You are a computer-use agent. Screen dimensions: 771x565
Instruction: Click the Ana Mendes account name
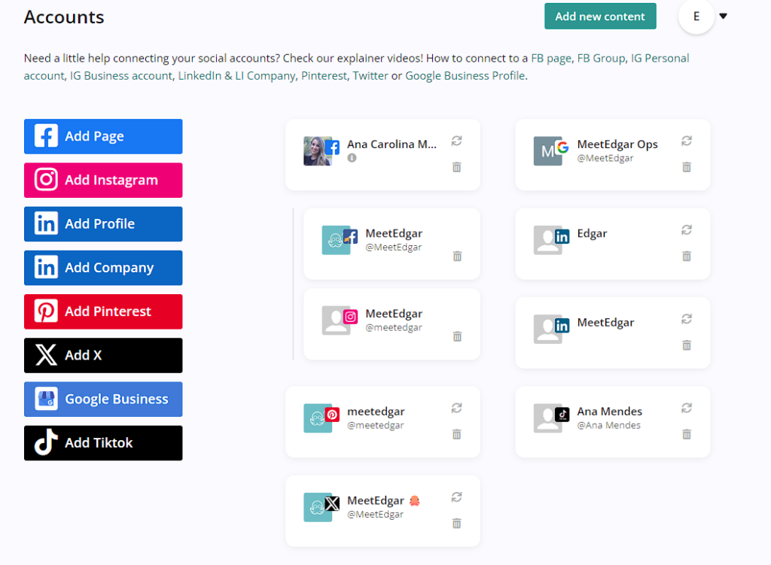[x=610, y=412]
